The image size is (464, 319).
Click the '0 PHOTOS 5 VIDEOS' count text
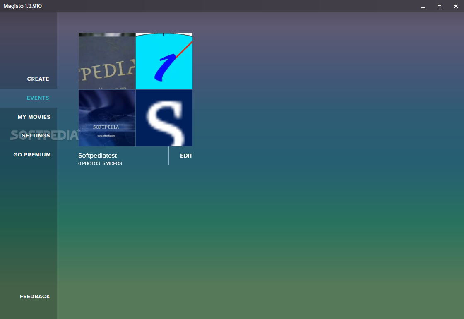point(100,163)
